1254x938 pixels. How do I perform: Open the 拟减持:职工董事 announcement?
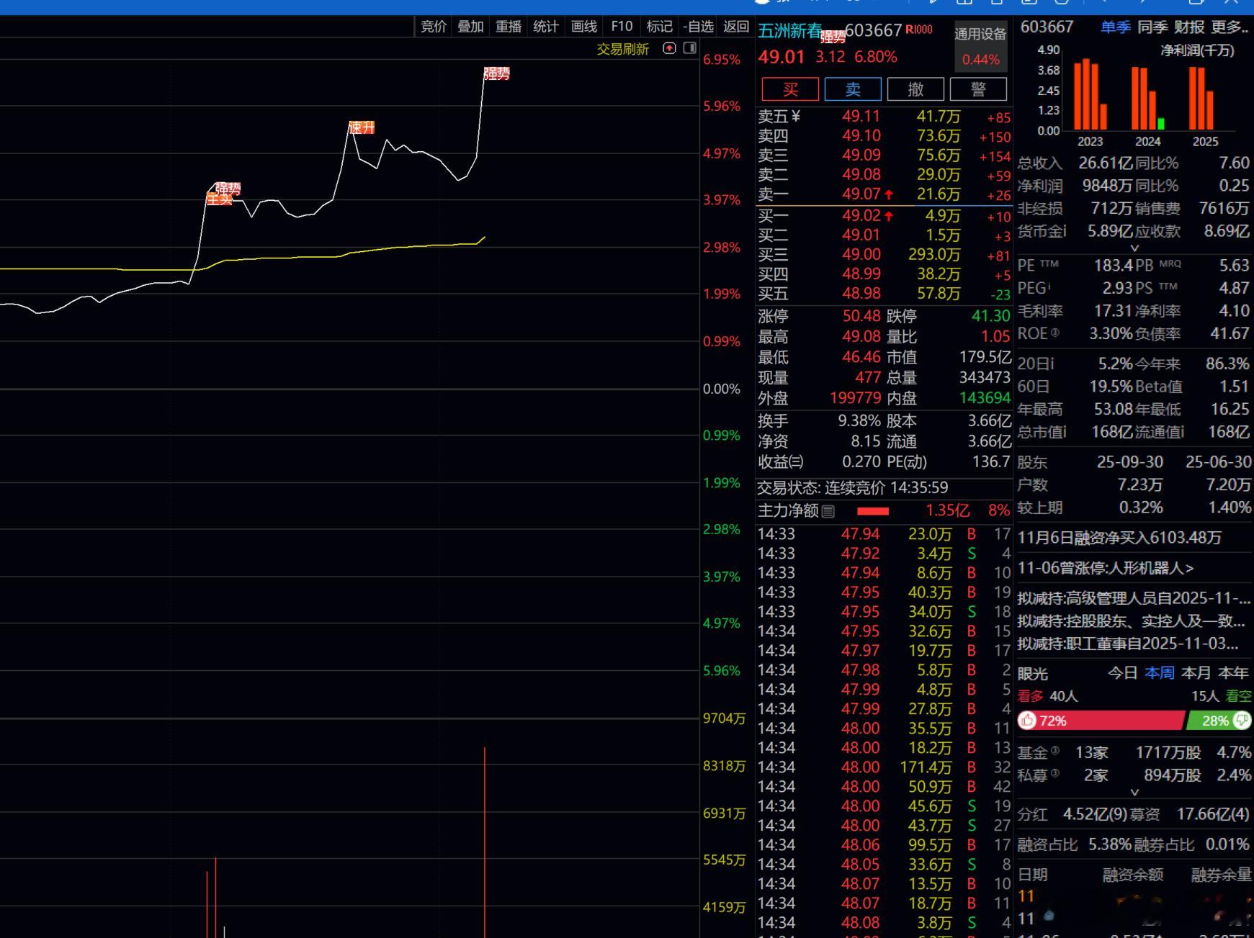1128,643
